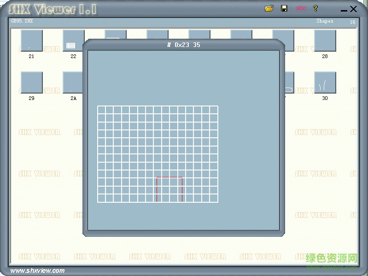Select shape thumbnail 21
Image resolution: width=368 pixels, height=276 pixels.
(31, 41)
